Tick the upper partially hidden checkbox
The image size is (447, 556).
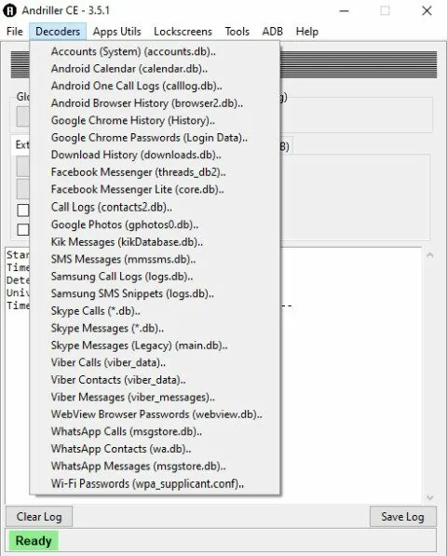pos(23,210)
